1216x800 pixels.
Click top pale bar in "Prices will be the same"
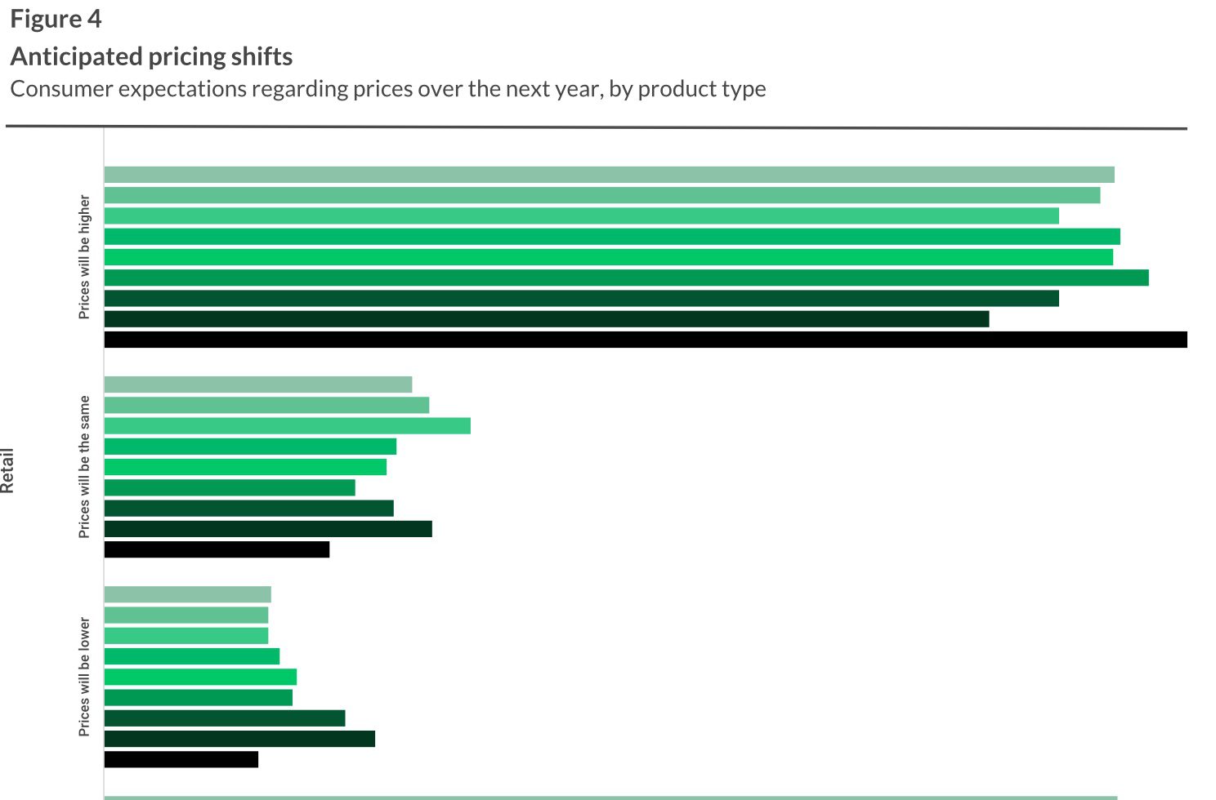pyautogui.click(x=257, y=384)
